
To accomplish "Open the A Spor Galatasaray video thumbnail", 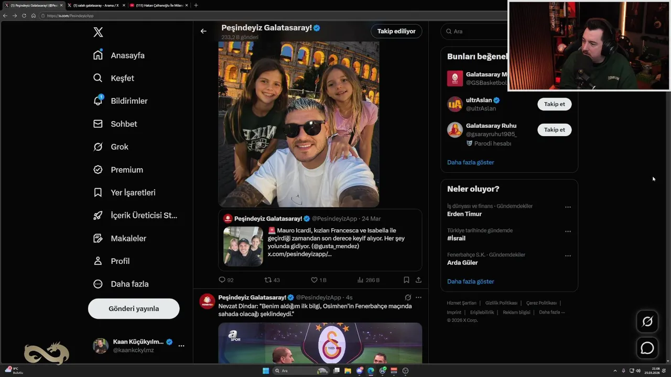I will 320,343.
